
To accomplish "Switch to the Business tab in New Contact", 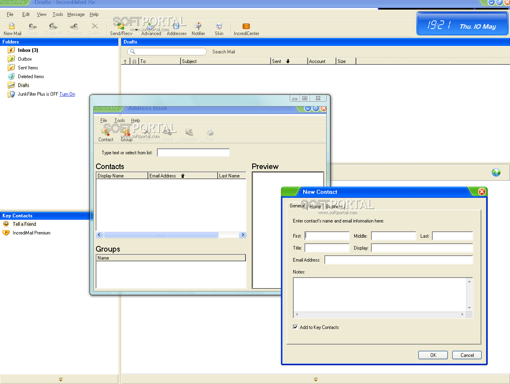I will tap(334, 207).
